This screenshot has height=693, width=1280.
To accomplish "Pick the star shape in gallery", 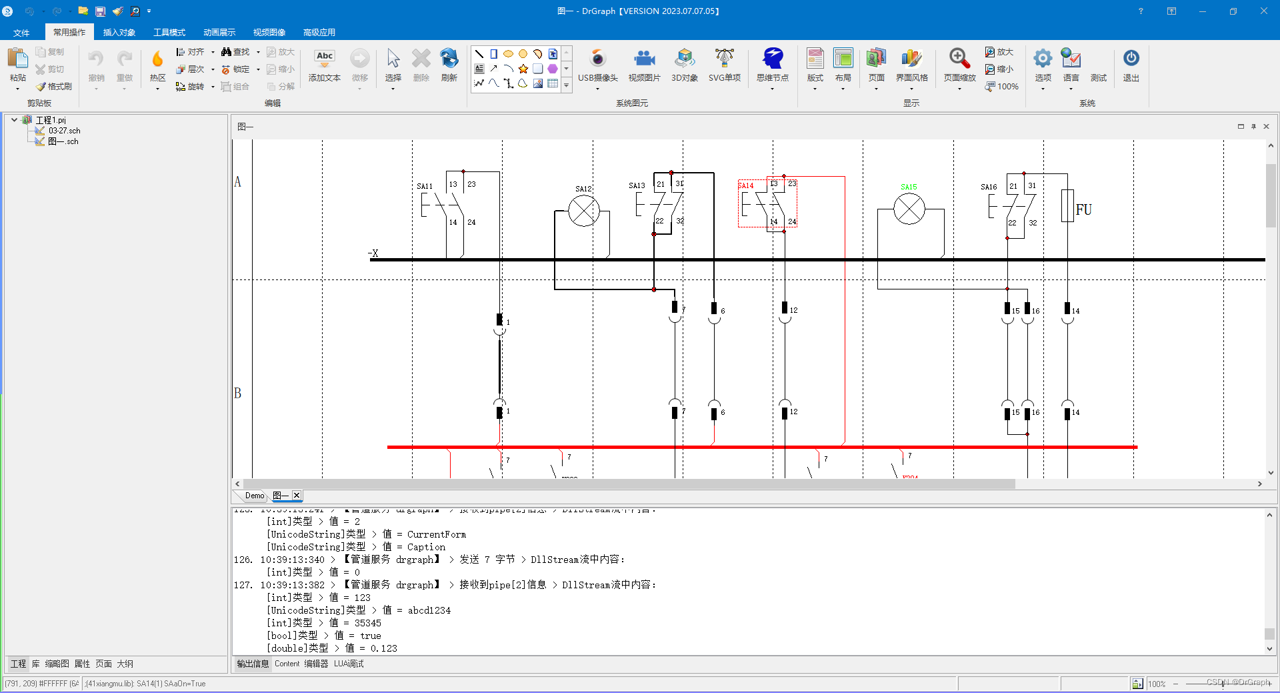I will [x=523, y=69].
